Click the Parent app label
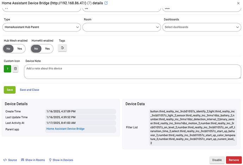Viewport: 243px width, 165px height. pos(12,129)
